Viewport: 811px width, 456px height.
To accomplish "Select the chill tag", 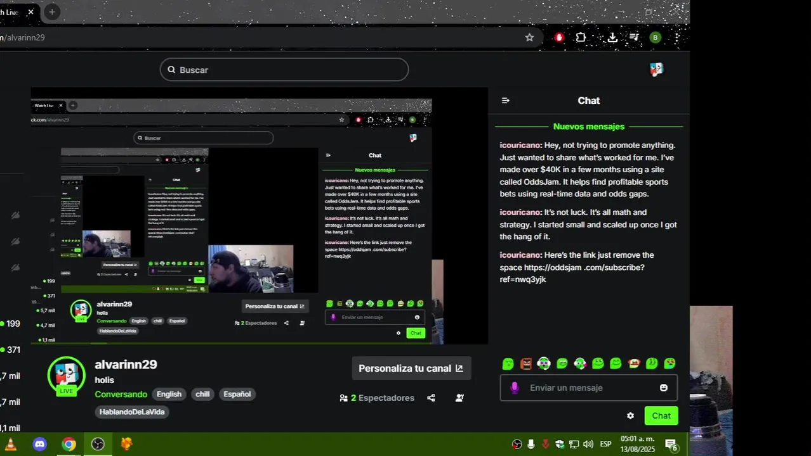I will click(x=202, y=394).
